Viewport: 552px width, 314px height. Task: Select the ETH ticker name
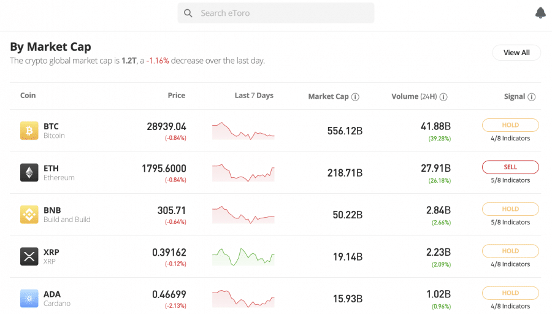tap(51, 168)
